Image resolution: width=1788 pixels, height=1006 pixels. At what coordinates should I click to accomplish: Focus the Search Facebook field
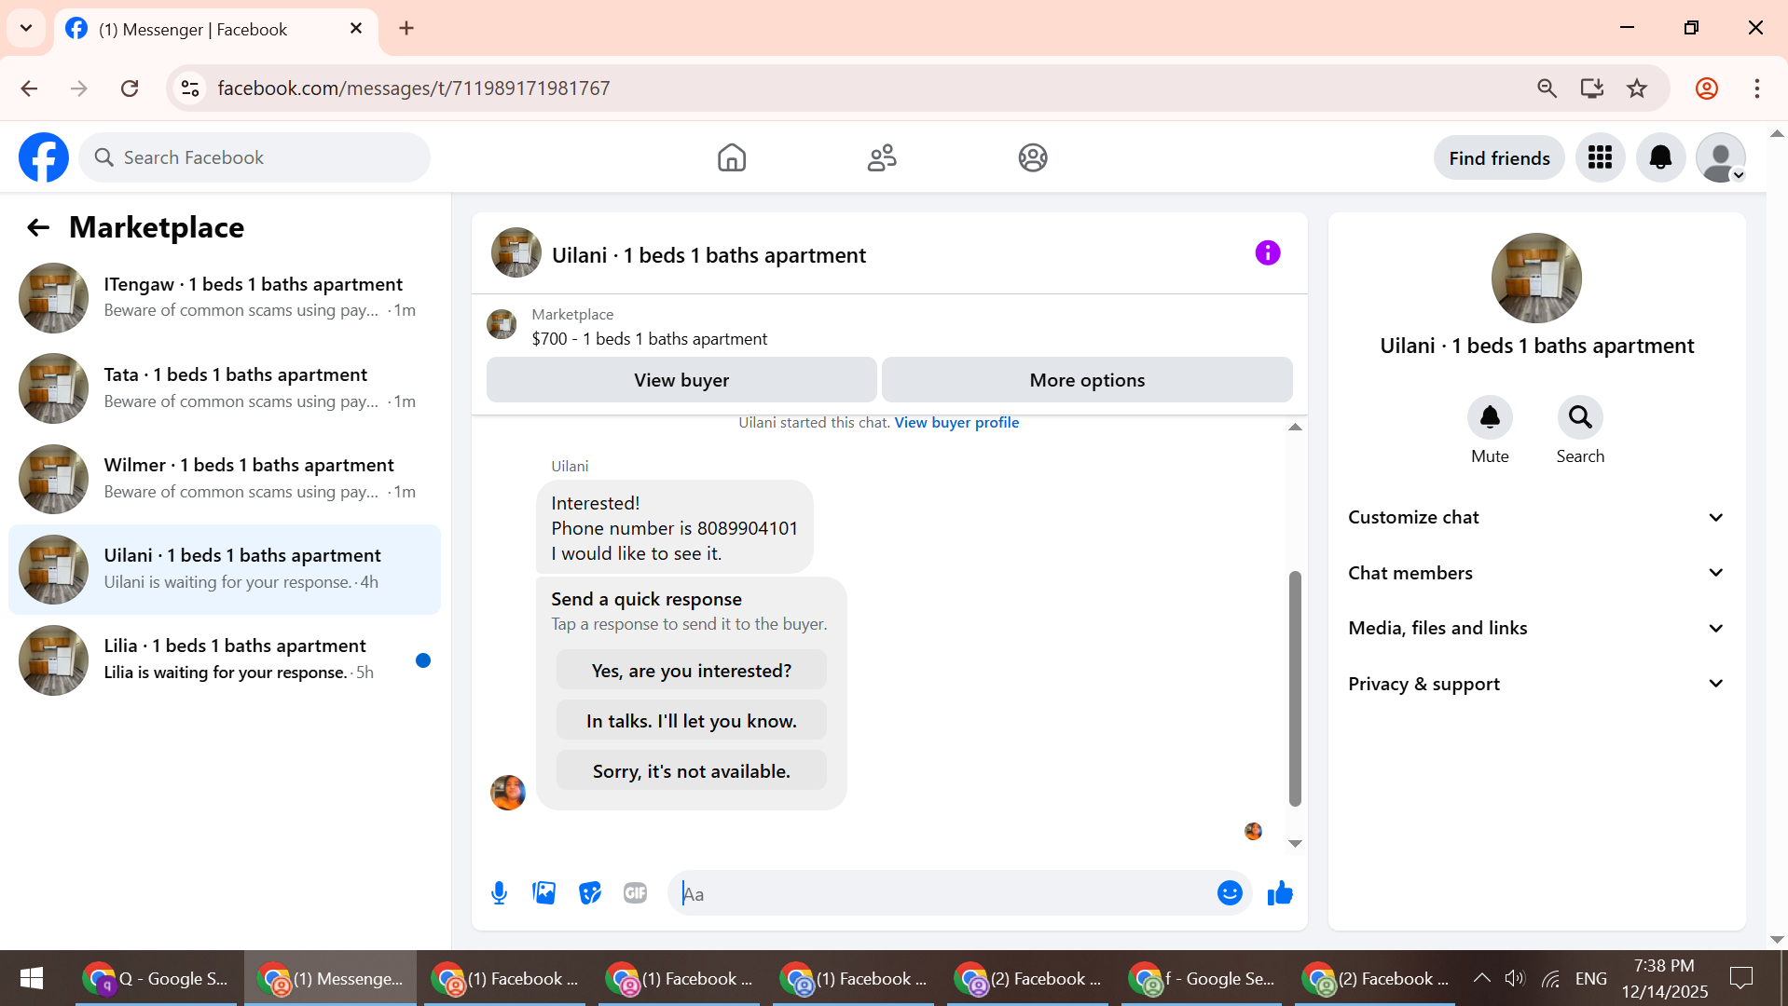coord(254,157)
